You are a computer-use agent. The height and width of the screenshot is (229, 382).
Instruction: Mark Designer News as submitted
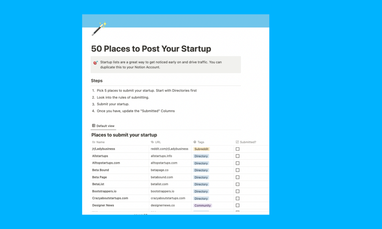[x=238, y=205]
